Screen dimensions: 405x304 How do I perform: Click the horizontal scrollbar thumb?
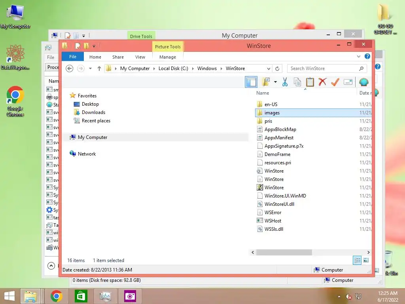(x=284, y=252)
